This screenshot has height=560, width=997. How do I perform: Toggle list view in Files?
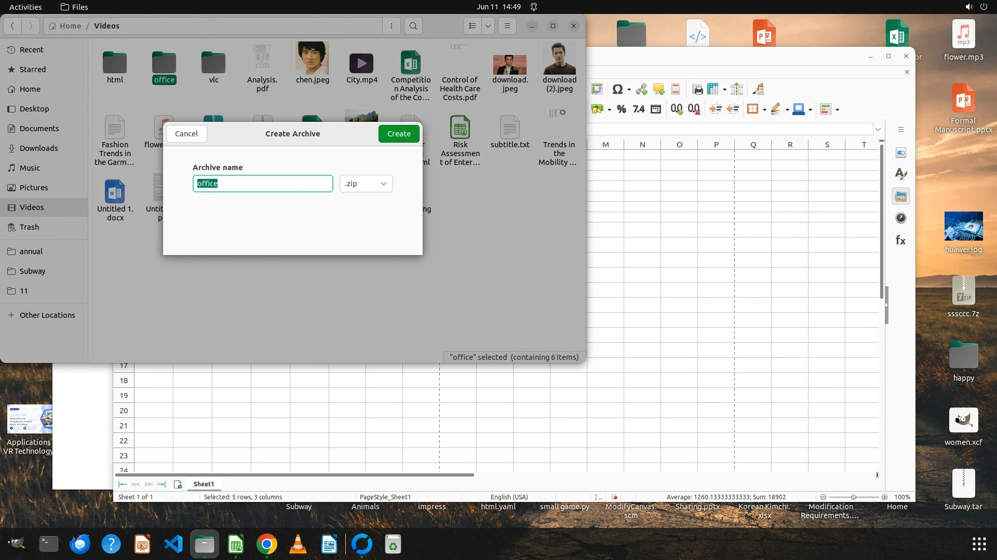coord(472,26)
